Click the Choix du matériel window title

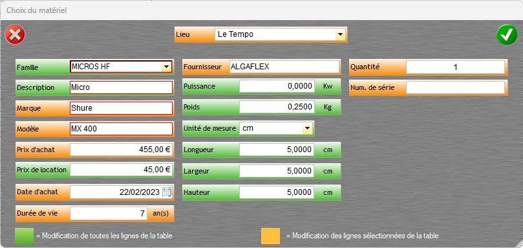(37, 10)
